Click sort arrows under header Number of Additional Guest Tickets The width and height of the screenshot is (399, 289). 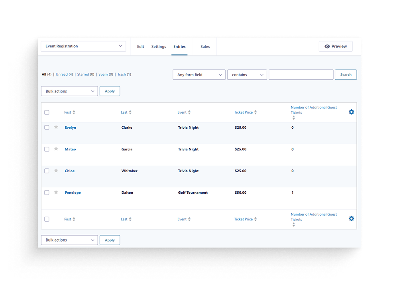293,118
